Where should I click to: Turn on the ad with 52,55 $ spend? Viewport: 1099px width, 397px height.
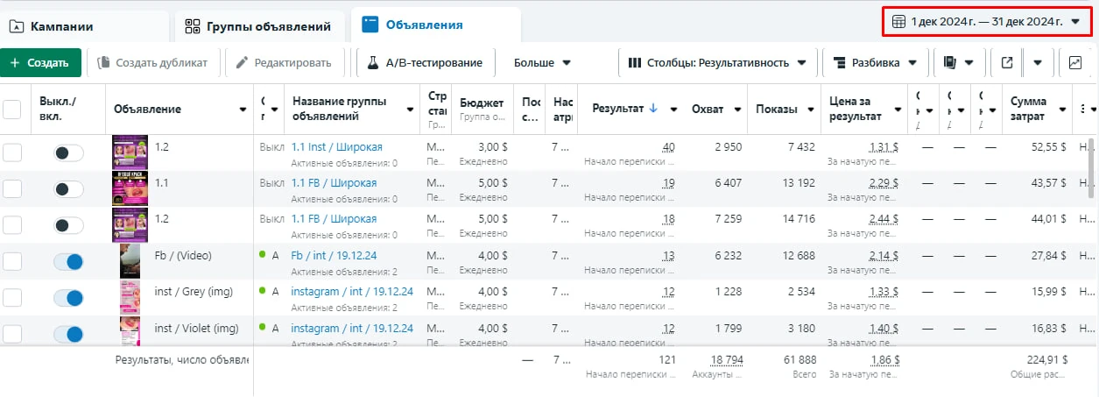[68, 152]
